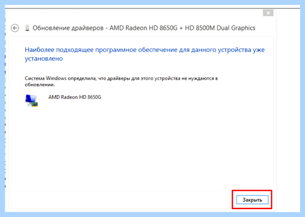Close the driver update dialog with X
The image size is (305, 217).
tap(268, 13)
